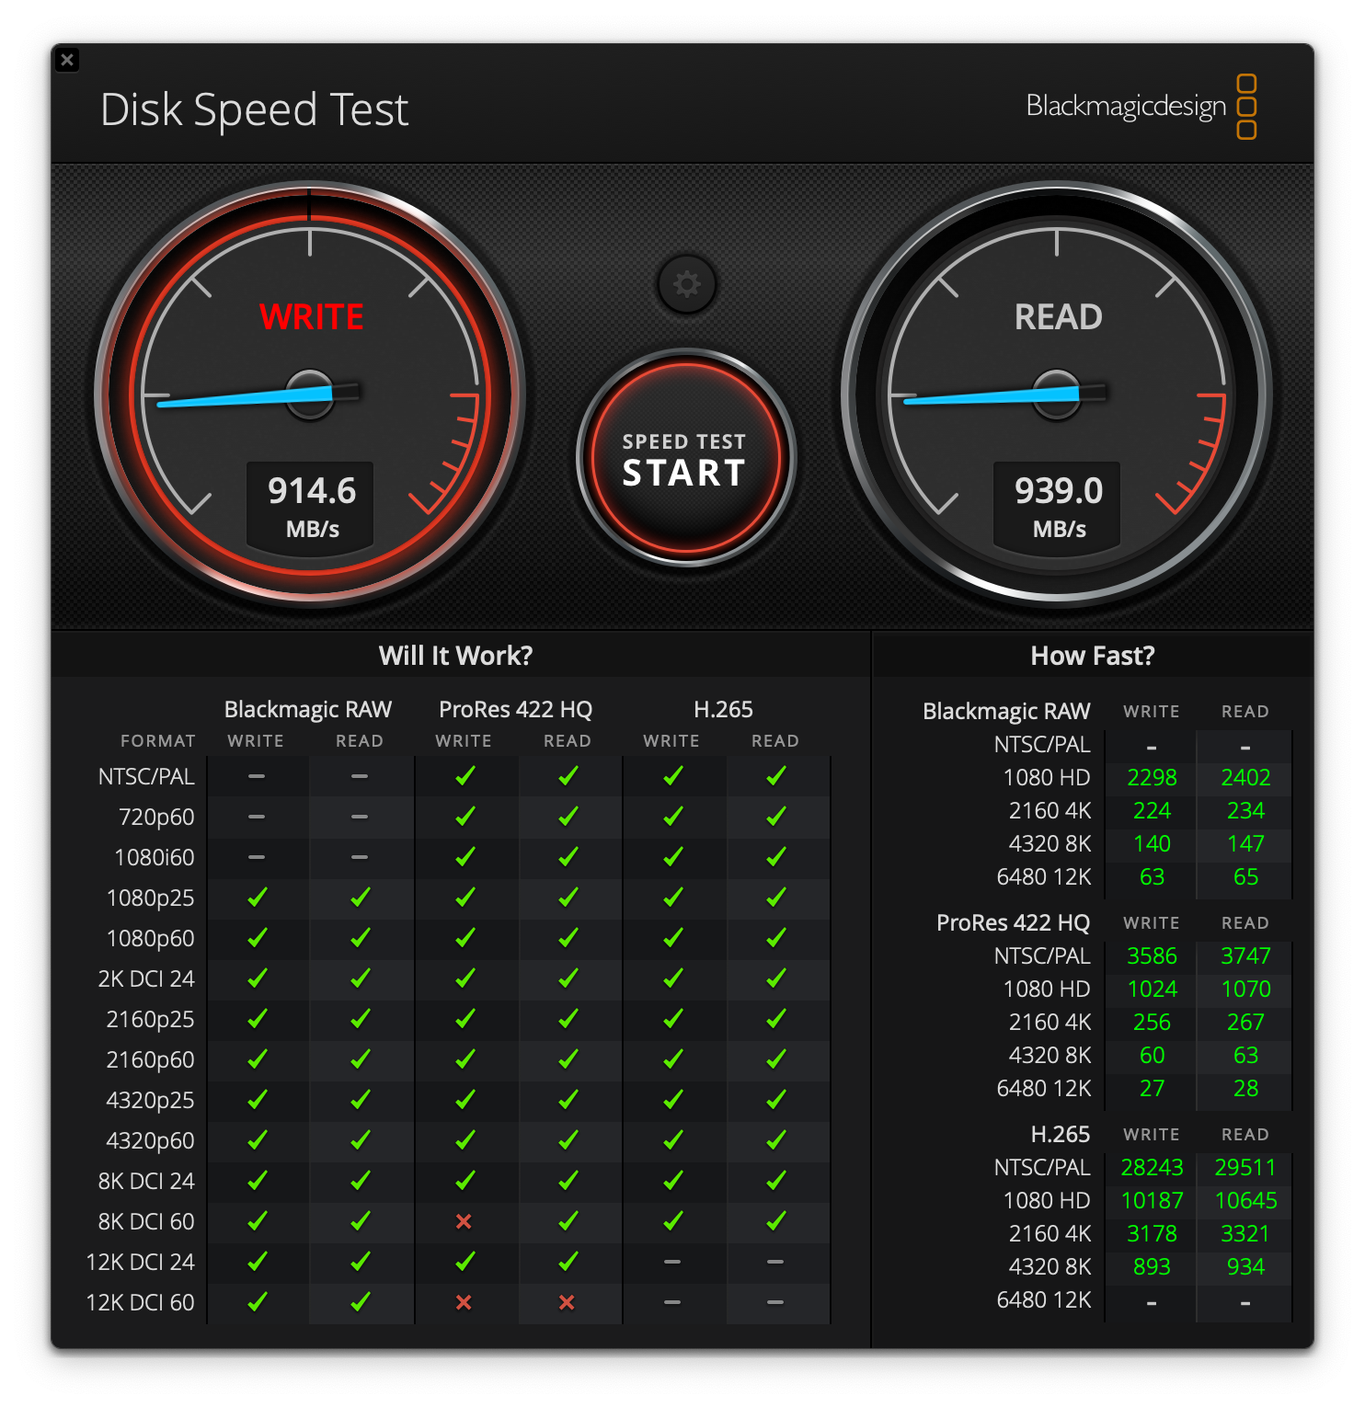Click the 10187 write value for H.265 1080 HD
Image resolution: width=1365 pixels, height=1407 pixels.
click(1152, 1201)
